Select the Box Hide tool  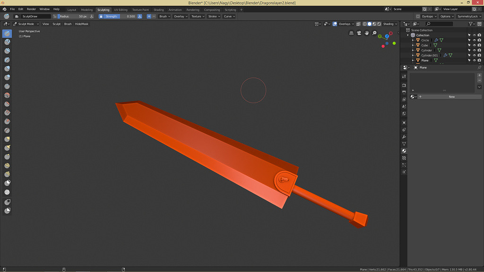[x=7, y=211]
